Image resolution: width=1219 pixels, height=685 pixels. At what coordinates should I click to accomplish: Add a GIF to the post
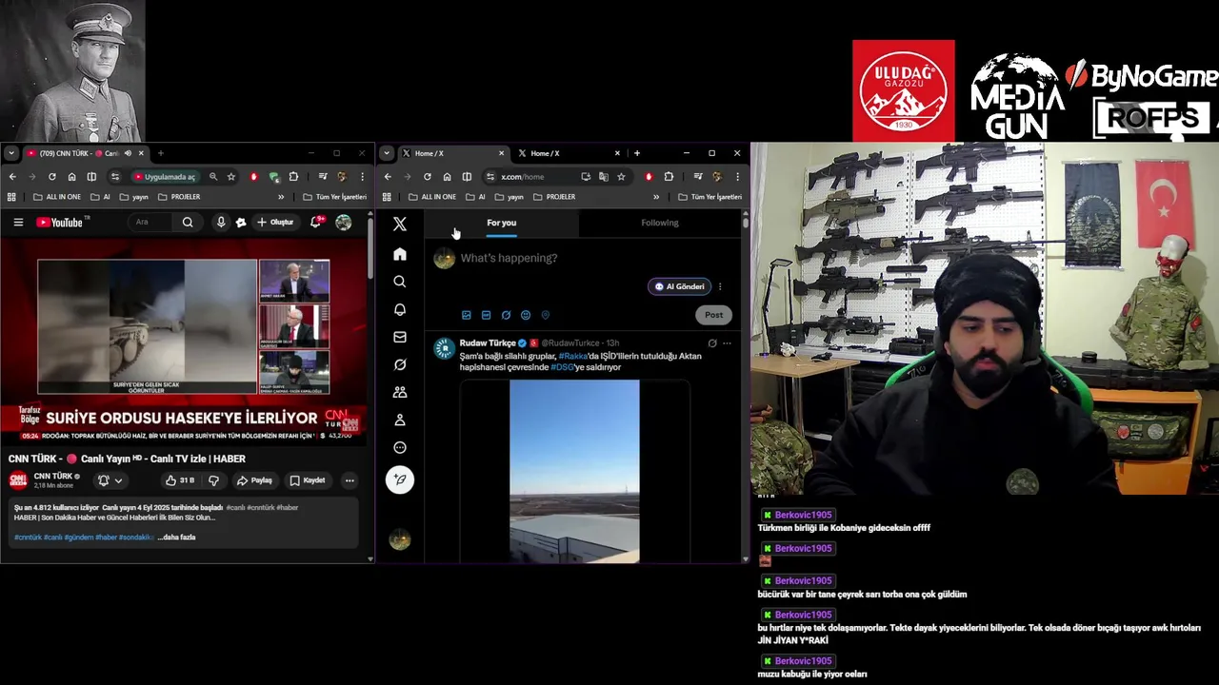coord(486,315)
